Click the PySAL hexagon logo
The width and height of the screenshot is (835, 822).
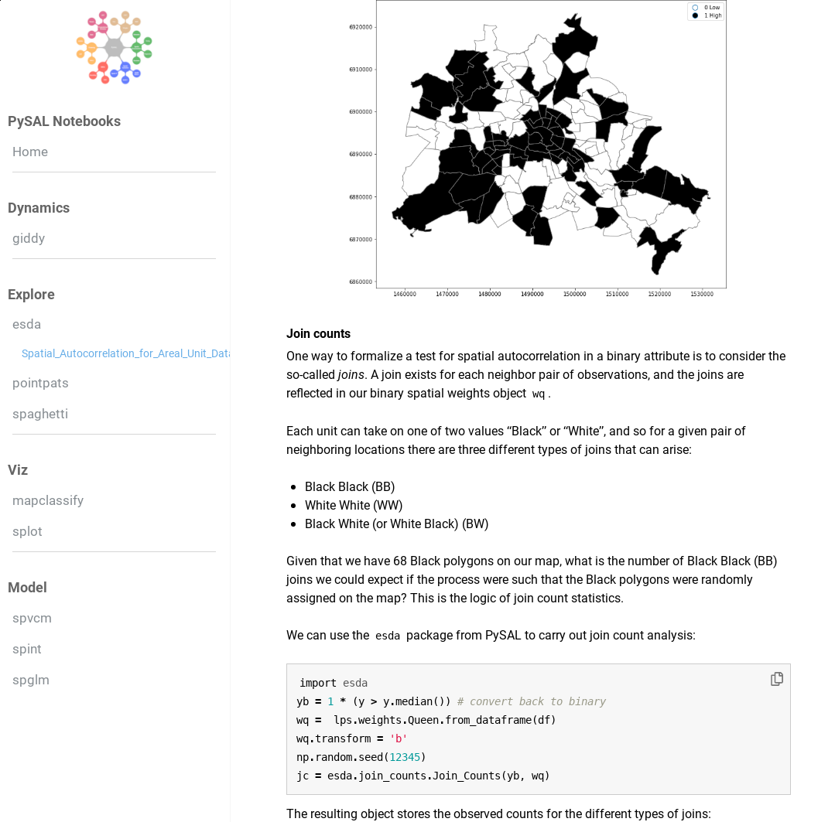[x=114, y=48]
